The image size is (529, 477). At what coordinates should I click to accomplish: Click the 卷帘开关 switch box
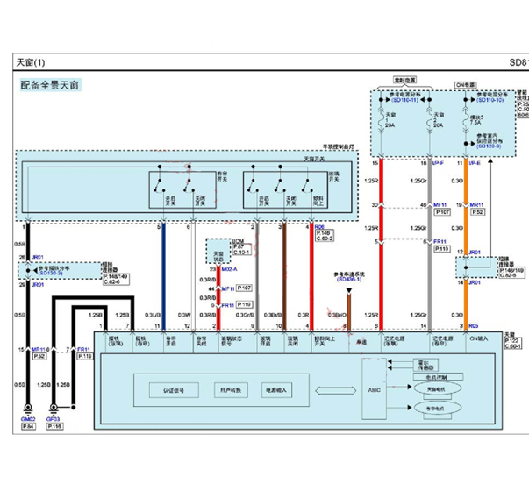pos(182,189)
